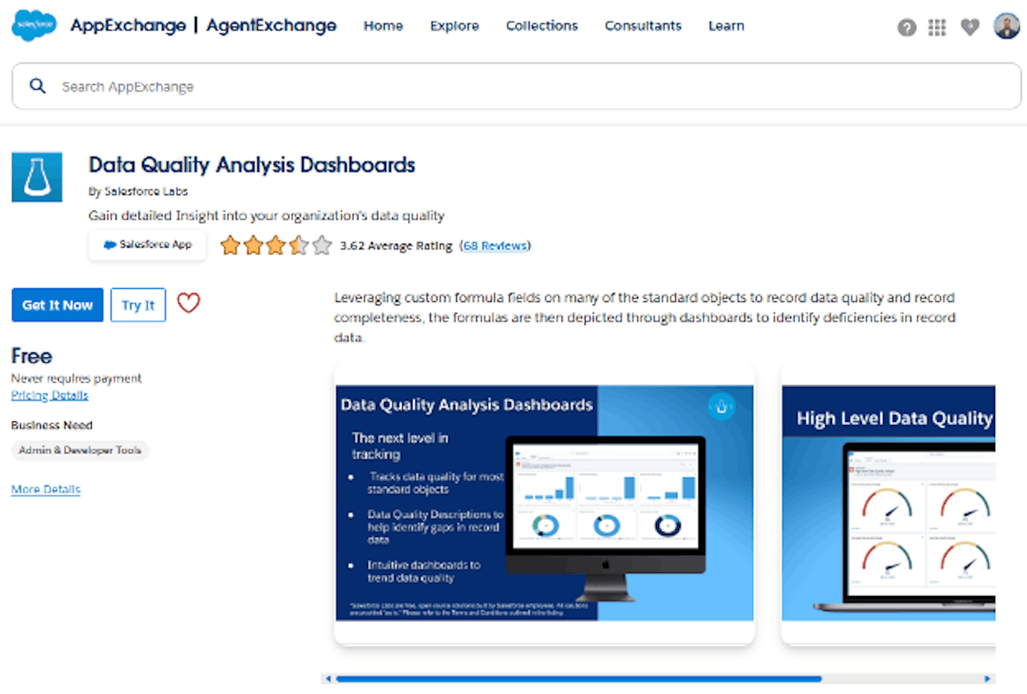Open the Data Quality Analysis Dashboards slide
The image size is (1027, 694).
[x=545, y=503]
